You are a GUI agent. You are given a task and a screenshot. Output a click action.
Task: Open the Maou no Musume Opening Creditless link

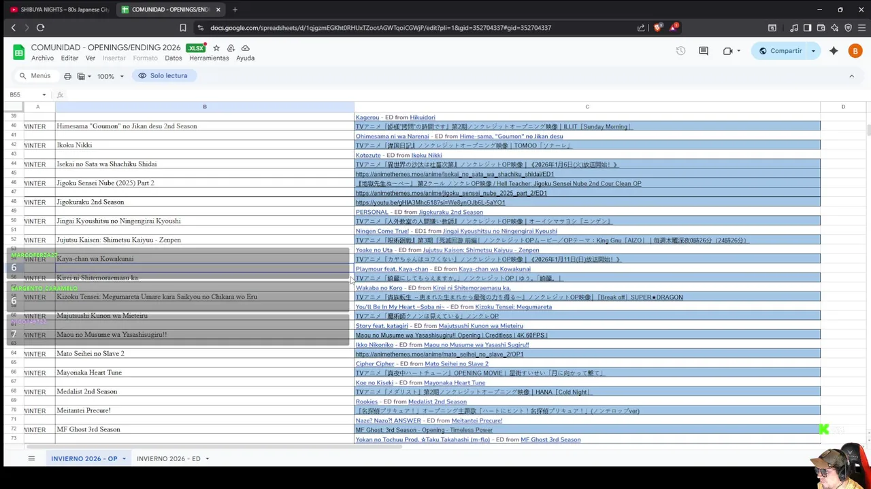451,336
